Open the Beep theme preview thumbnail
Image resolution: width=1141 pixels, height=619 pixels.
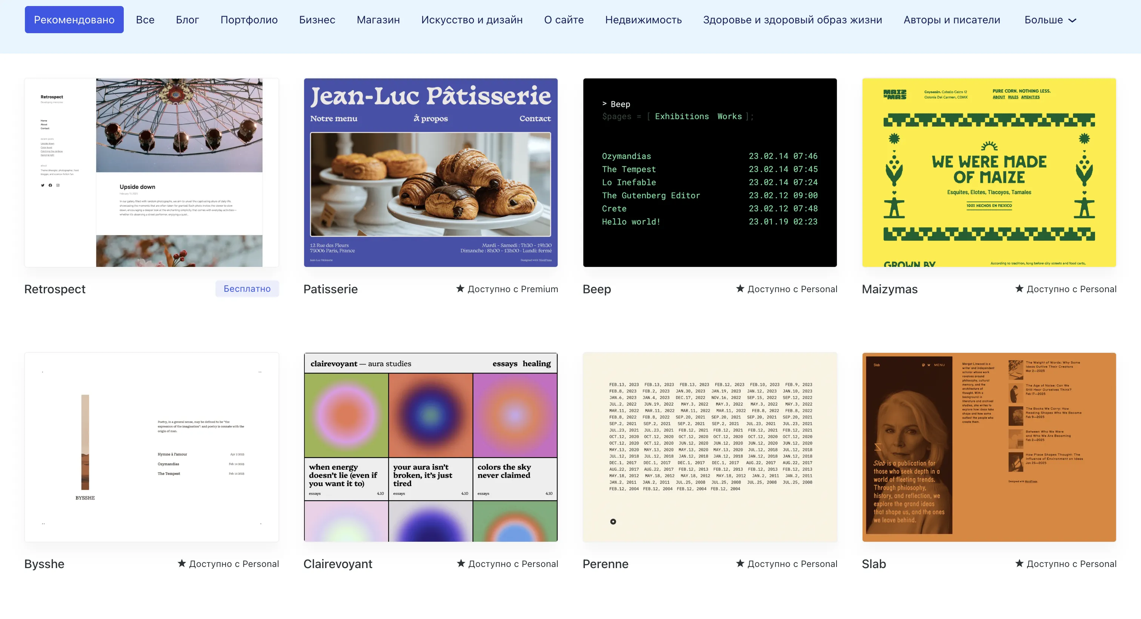coord(710,173)
